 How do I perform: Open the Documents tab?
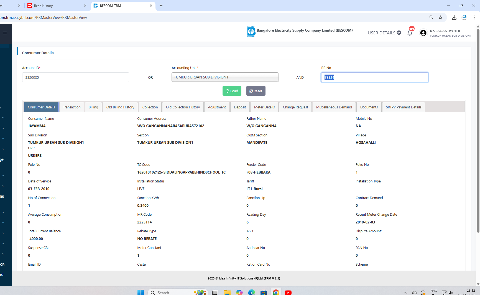(369, 107)
